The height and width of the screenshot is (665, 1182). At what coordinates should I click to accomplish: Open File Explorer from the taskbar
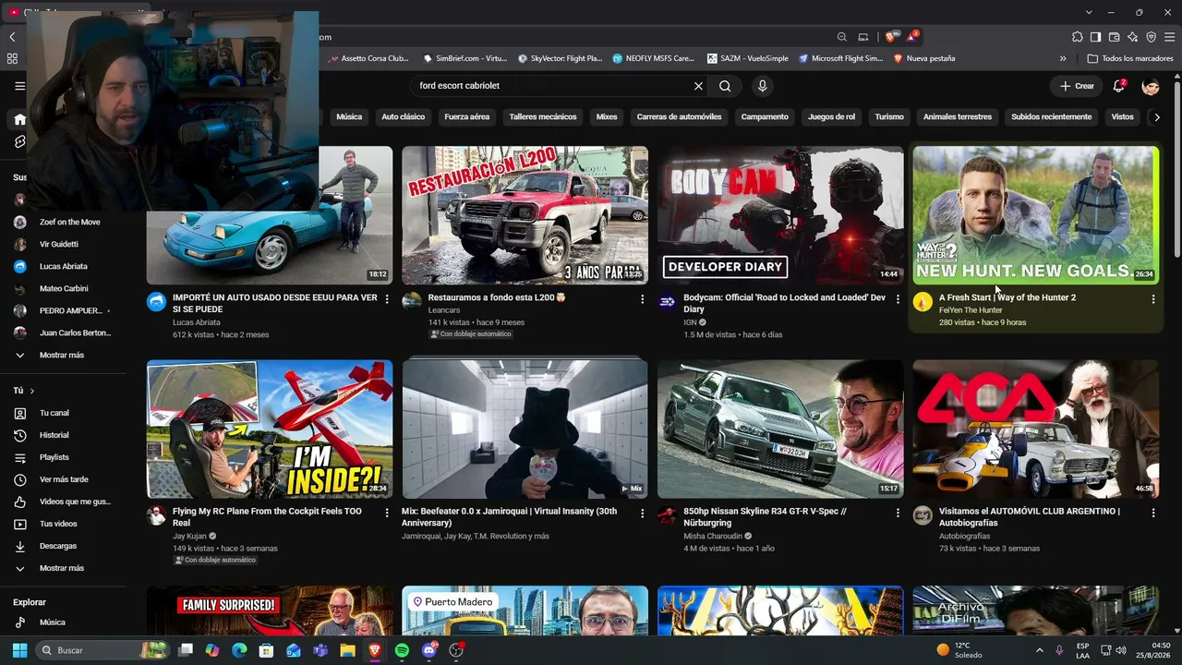coord(347,650)
